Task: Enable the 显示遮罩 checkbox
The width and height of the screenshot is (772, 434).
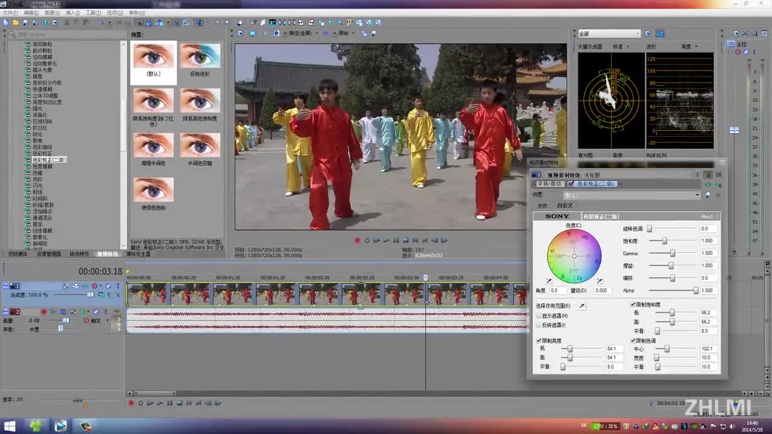Action: (x=539, y=316)
